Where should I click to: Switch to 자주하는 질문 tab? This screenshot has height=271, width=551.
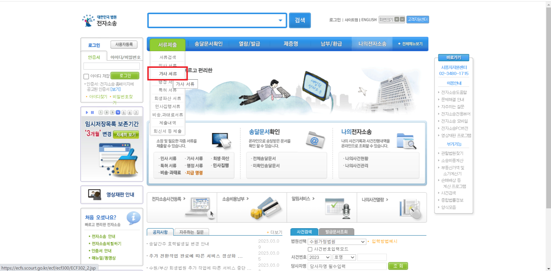click(x=191, y=232)
